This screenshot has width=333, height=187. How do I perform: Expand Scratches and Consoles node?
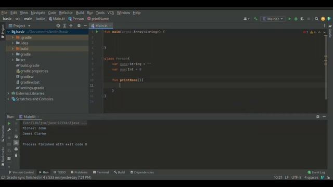click(x=8, y=99)
